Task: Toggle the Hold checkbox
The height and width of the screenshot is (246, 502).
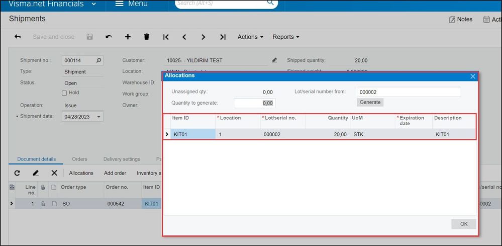Action: click(64, 93)
